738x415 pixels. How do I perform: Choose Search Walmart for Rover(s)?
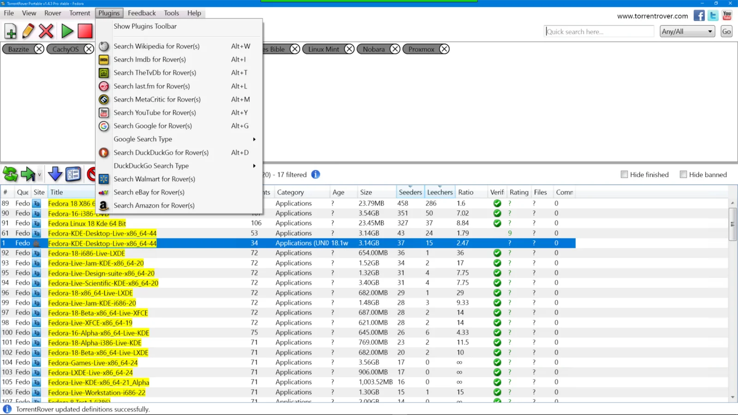[179, 179]
